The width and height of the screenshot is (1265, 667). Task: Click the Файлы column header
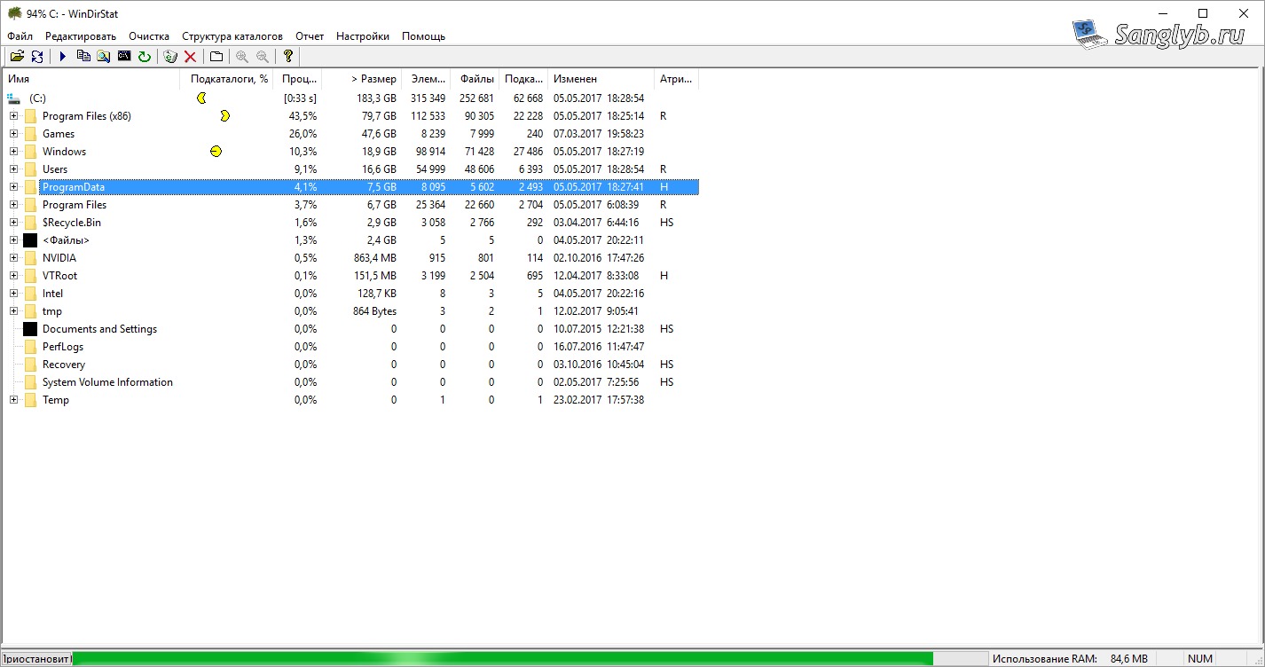click(475, 79)
